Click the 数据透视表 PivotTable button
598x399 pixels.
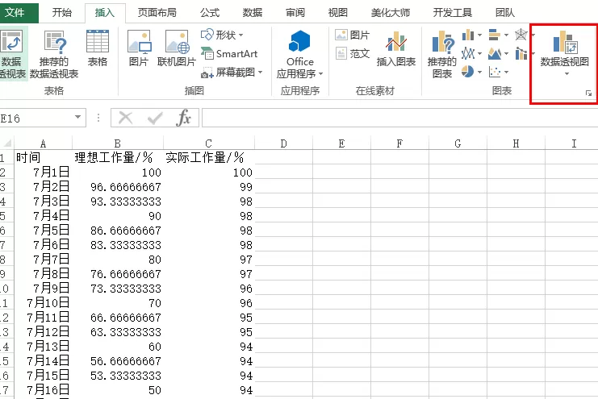(13, 53)
